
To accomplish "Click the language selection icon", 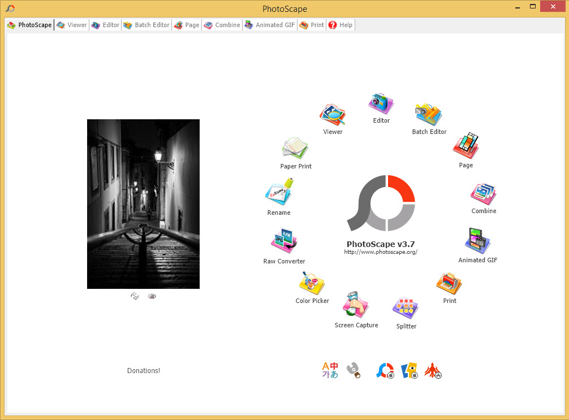I will (330, 370).
